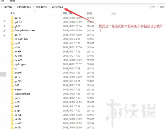
Task: Sort by the 名称 column header
Action: [13, 13]
